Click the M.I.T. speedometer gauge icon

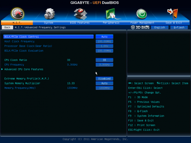(x=17, y=14)
